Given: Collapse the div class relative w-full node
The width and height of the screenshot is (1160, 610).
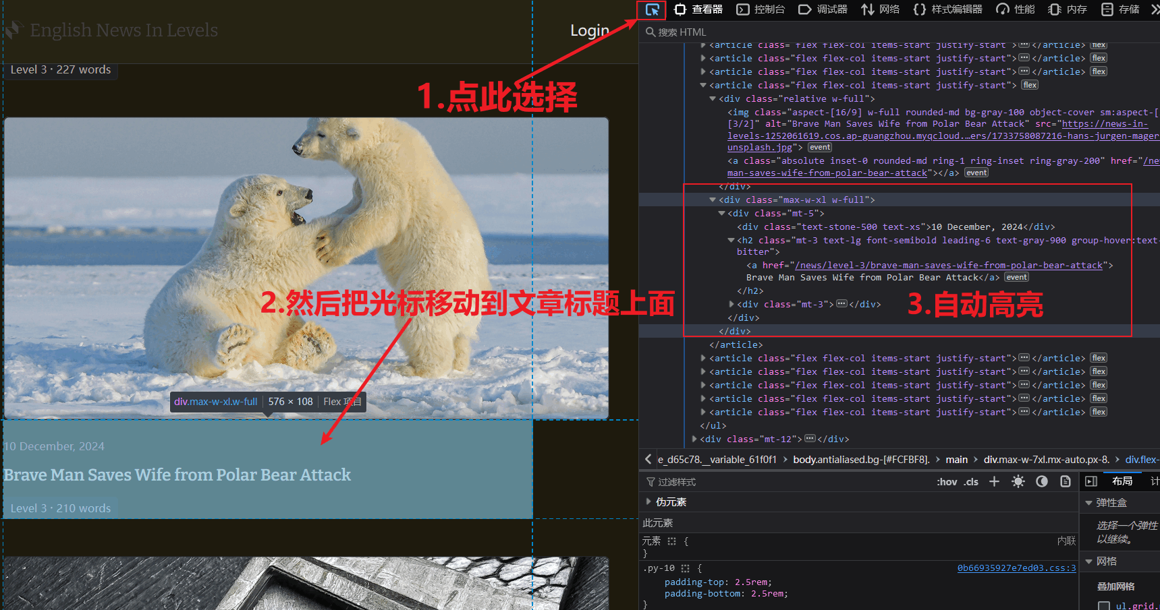Looking at the screenshot, I should click(713, 99).
